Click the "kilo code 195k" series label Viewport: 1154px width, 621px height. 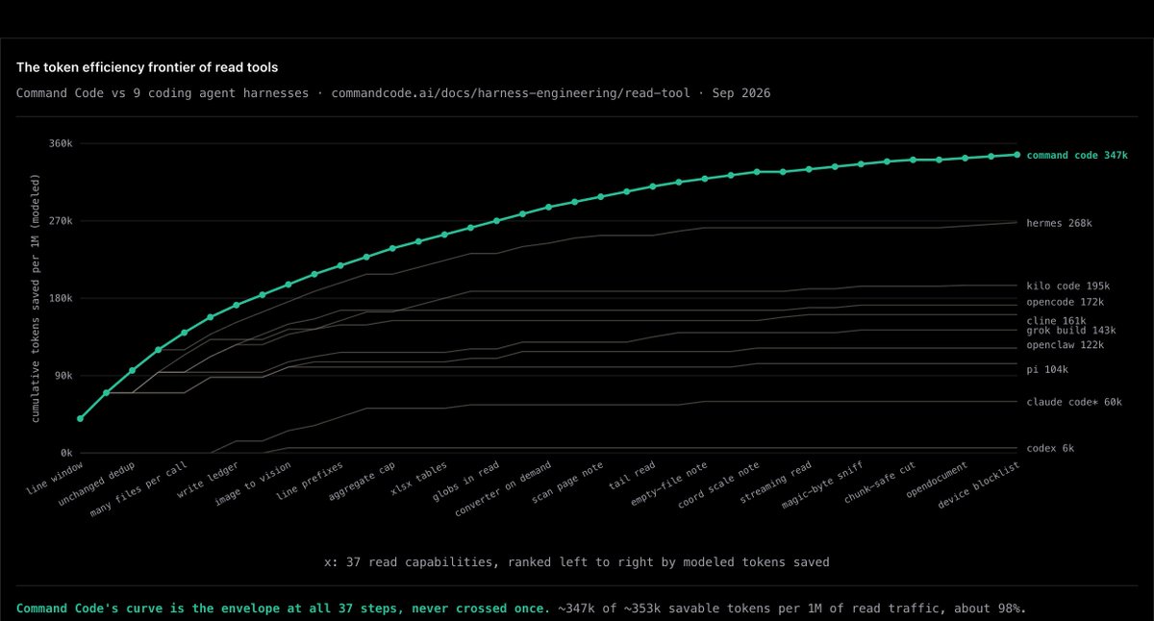1068,286
